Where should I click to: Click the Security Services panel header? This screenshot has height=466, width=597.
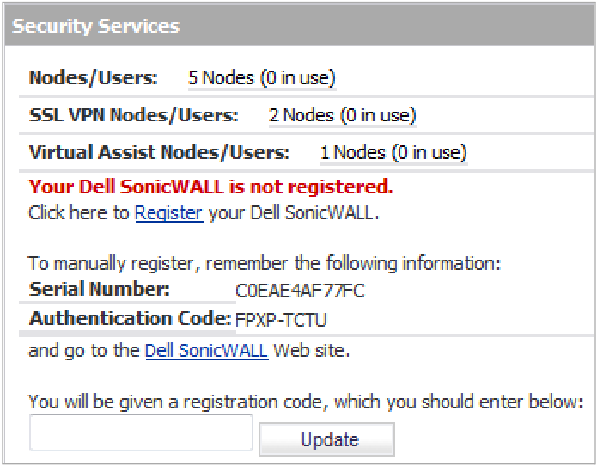95,26
